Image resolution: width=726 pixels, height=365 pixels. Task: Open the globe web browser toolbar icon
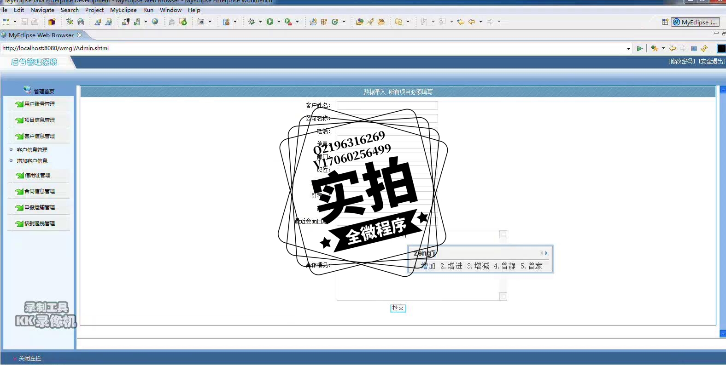coord(155,22)
